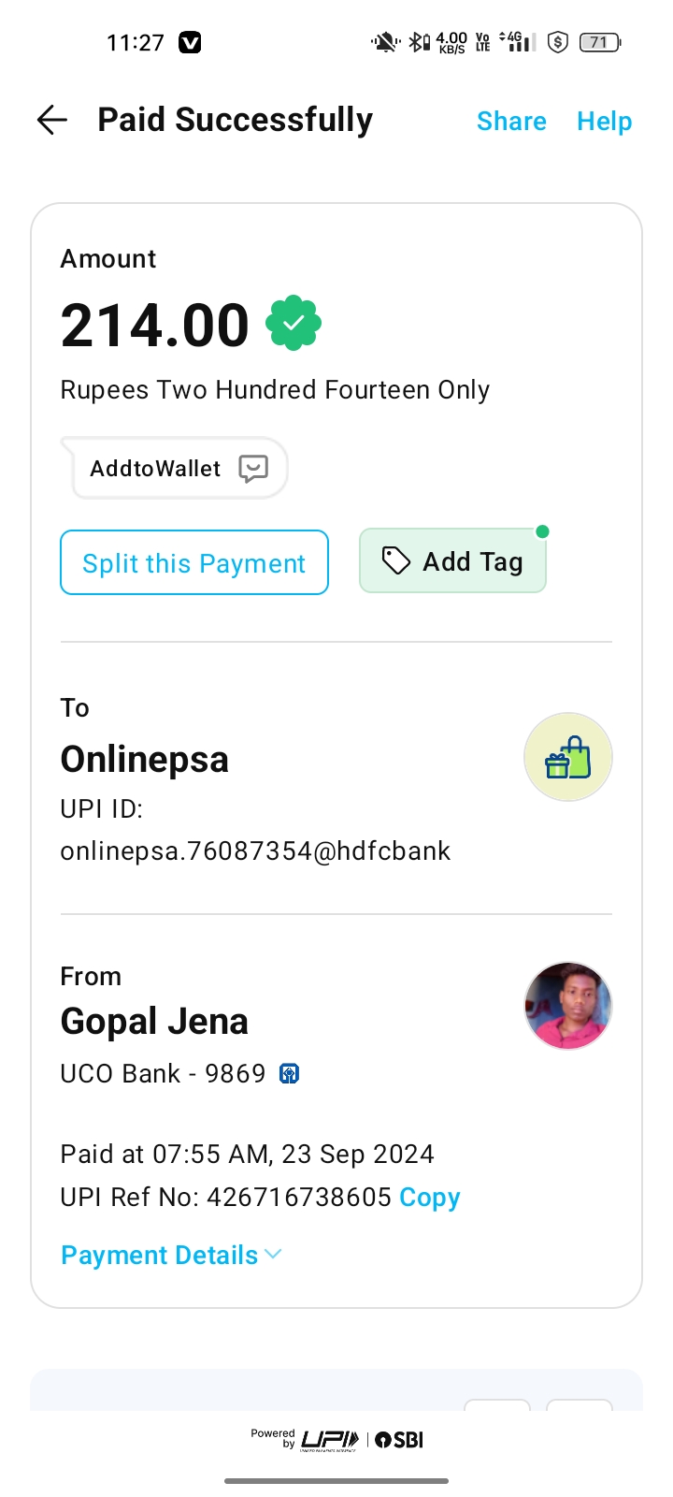Tap the SBI logo at bottom
The image size is (673, 1497).
pos(400,1440)
